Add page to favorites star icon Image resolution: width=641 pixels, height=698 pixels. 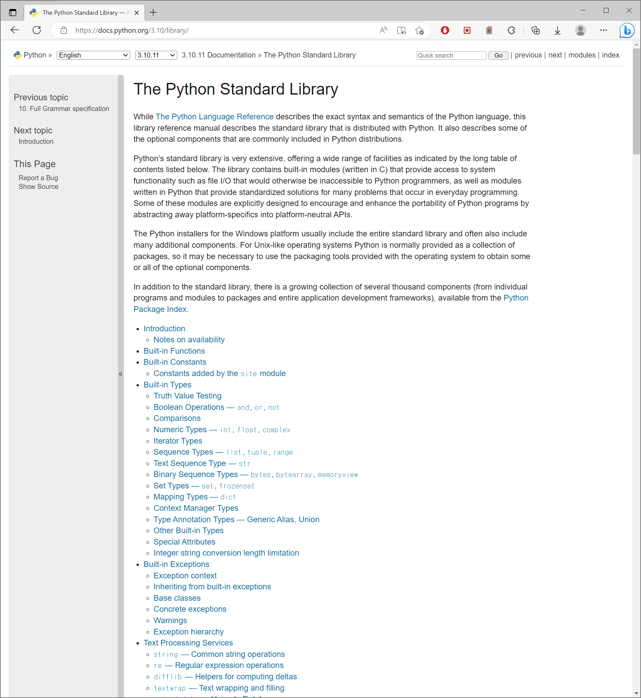(x=420, y=30)
